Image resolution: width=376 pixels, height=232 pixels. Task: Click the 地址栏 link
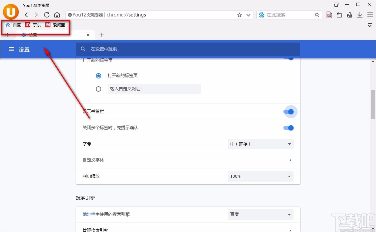(88, 214)
